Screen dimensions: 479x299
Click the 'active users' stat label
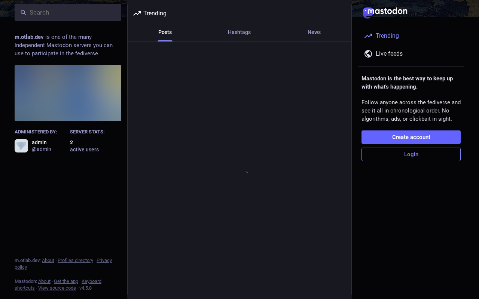pos(84,149)
